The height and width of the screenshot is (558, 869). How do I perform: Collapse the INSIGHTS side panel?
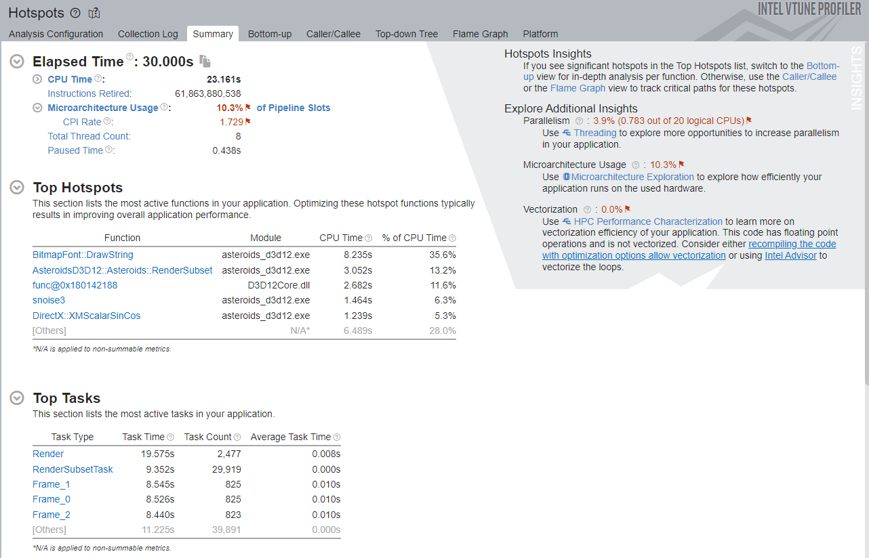[857, 78]
